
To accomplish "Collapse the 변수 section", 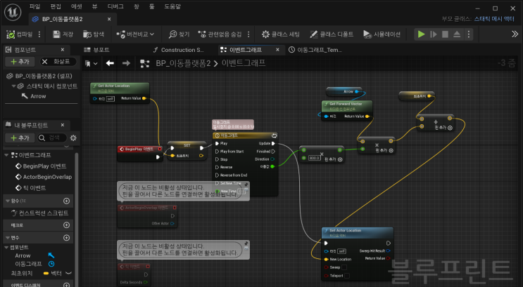I will 7,238.
